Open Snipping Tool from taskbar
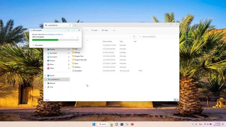226x127 pixels. 127,124
